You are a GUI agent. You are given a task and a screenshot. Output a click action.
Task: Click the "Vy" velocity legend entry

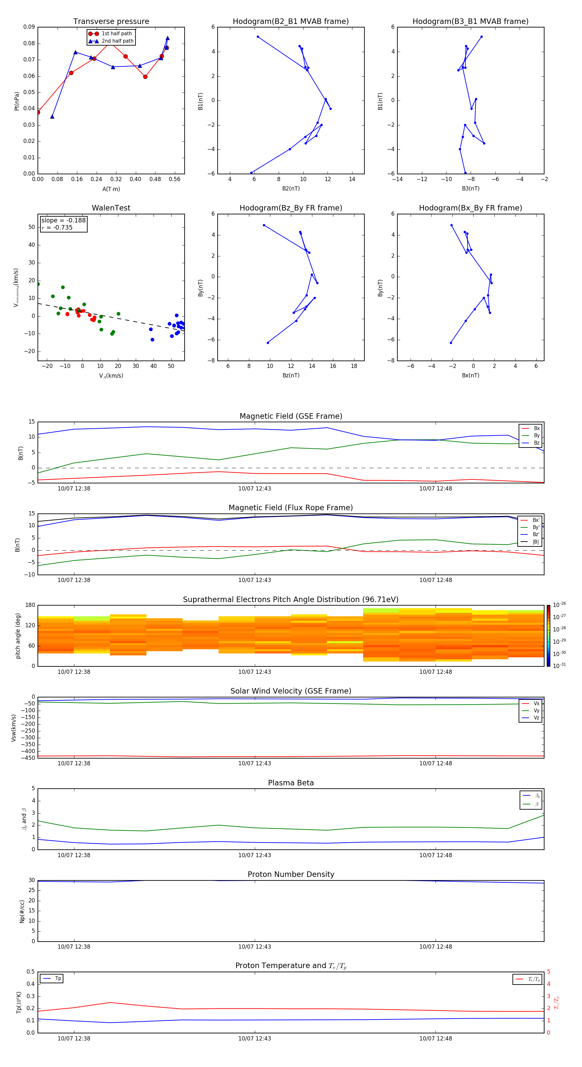(531, 711)
